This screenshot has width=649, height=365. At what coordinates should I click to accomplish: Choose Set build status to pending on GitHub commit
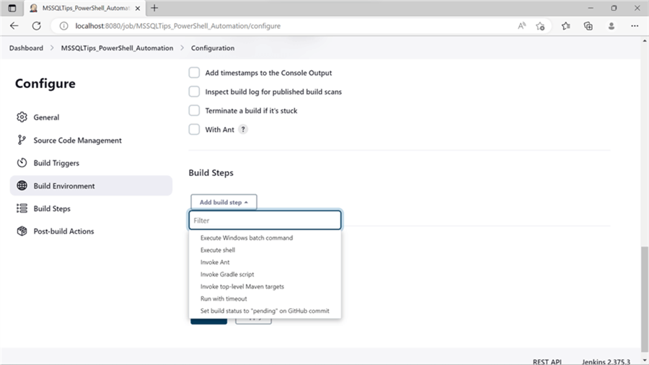pyautogui.click(x=265, y=311)
